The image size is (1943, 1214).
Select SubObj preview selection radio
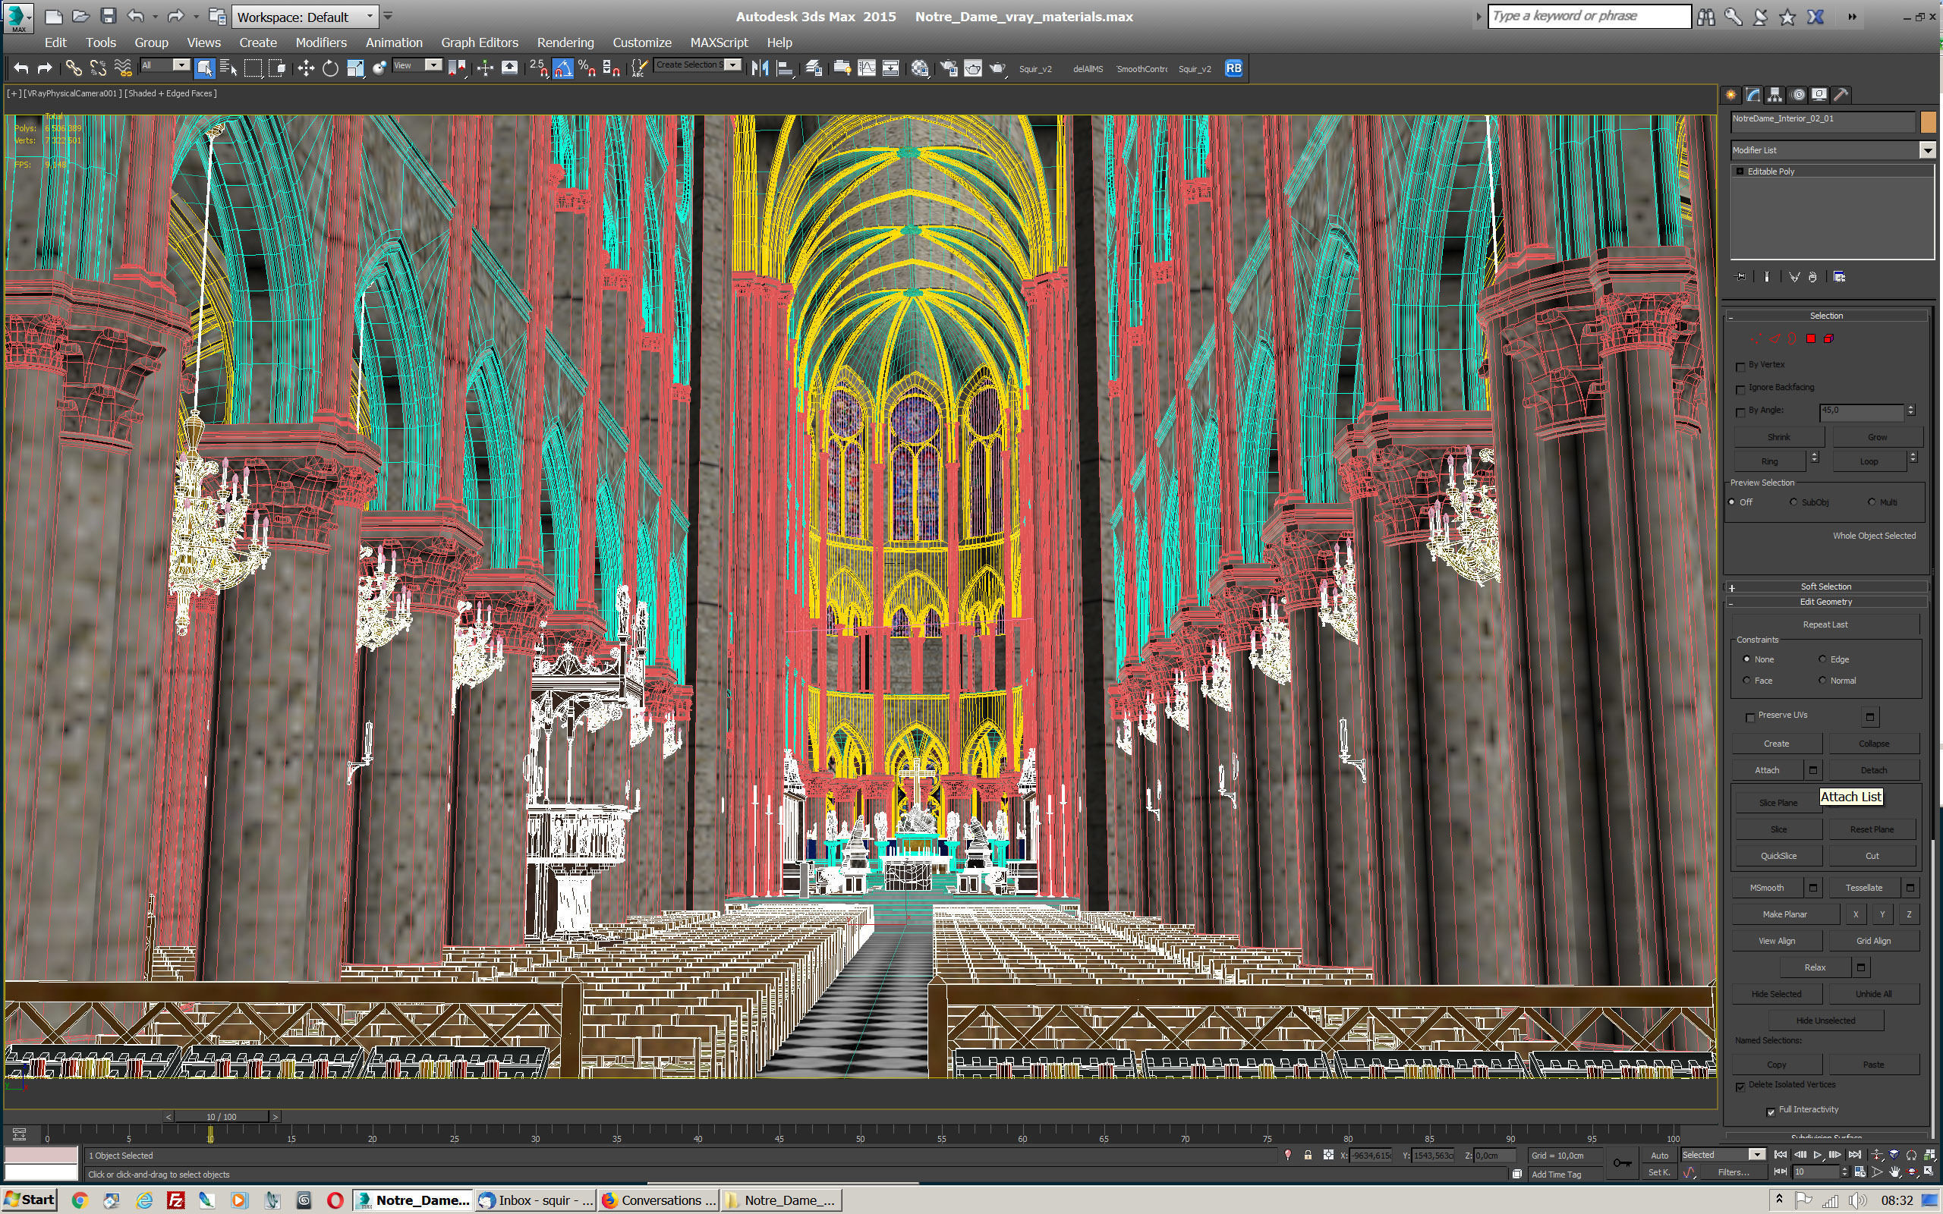pyautogui.click(x=1793, y=502)
